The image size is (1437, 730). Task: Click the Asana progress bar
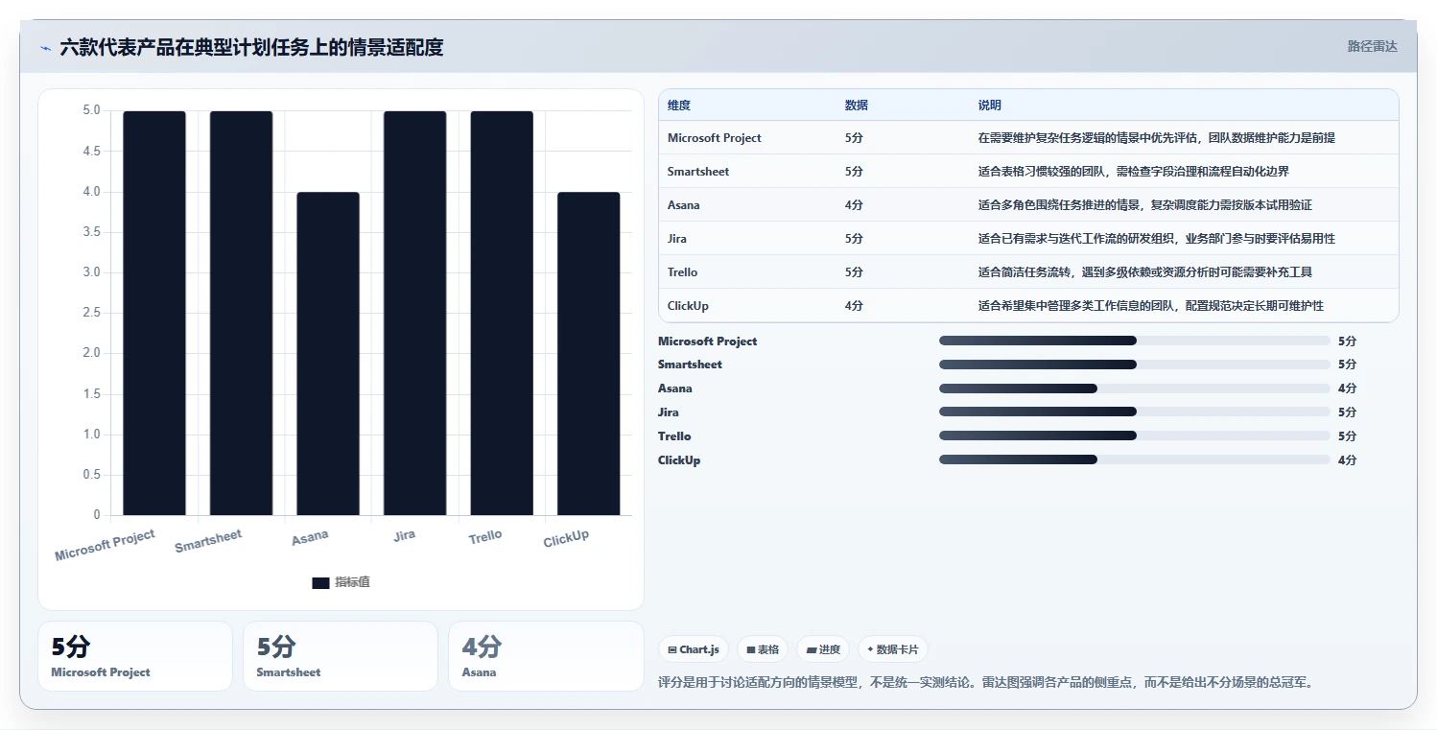coord(1135,389)
